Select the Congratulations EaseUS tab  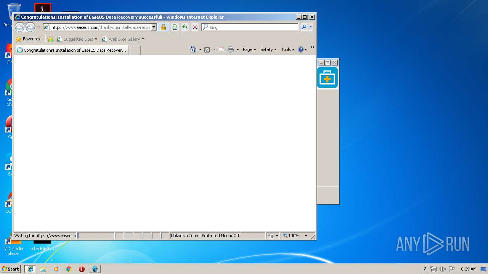coord(72,50)
